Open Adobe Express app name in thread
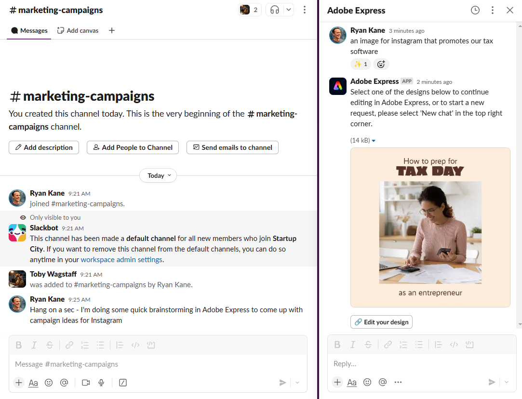 (375, 81)
